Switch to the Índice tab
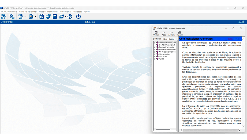The width and height of the screenshot is (247, 140). [x=165, y=39]
